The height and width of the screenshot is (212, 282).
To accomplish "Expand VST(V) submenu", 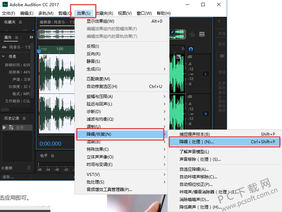I will point(122,175).
